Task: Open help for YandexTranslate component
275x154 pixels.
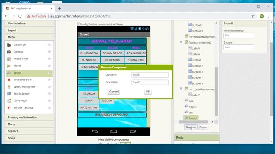Action: [x=49, y=108]
